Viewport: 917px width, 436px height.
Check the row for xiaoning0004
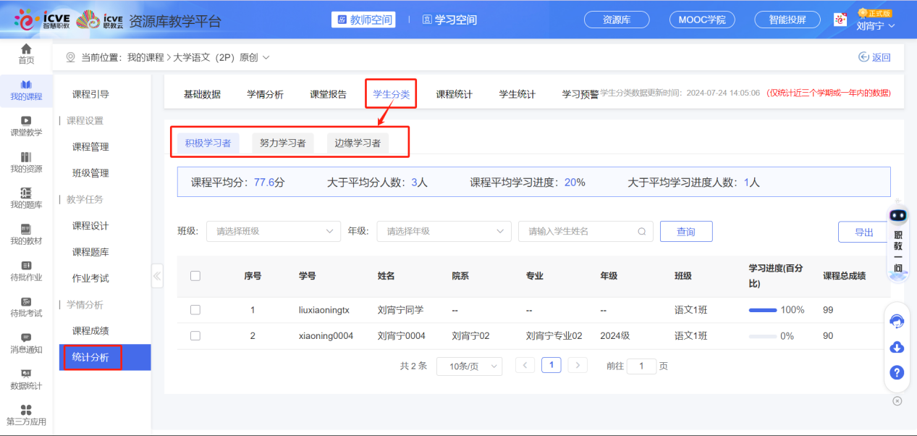195,336
